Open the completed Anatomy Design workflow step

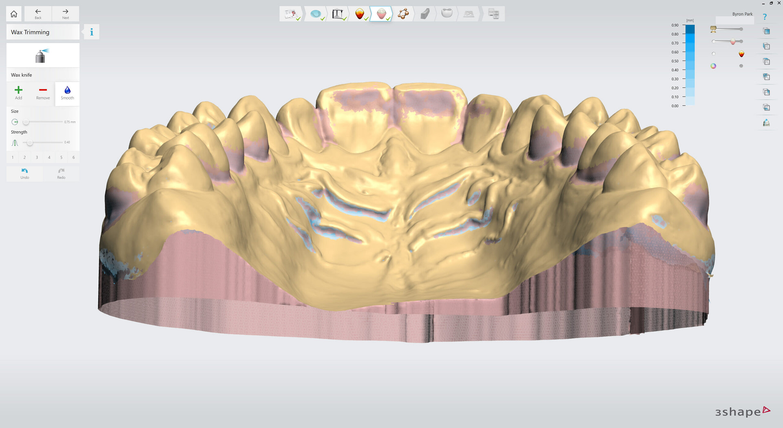pos(361,13)
